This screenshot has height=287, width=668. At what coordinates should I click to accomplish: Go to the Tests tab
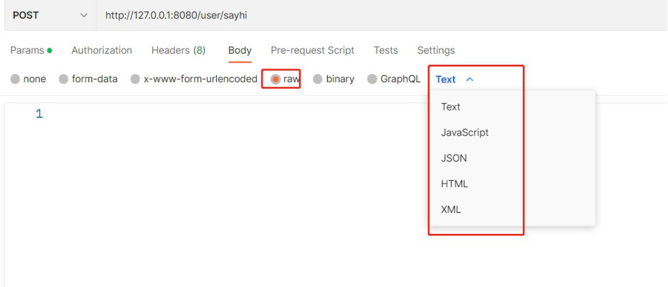386,50
